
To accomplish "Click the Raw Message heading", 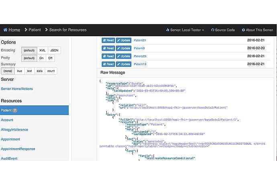I will pyautogui.click(x=113, y=72).
